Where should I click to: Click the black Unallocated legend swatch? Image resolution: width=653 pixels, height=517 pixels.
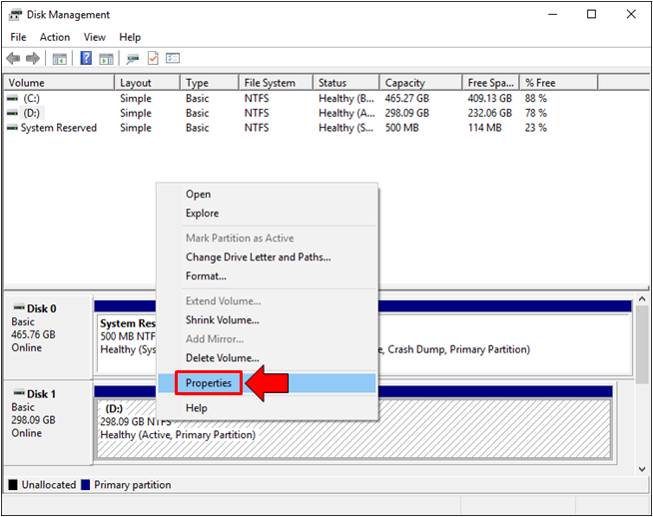(x=13, y=485)
